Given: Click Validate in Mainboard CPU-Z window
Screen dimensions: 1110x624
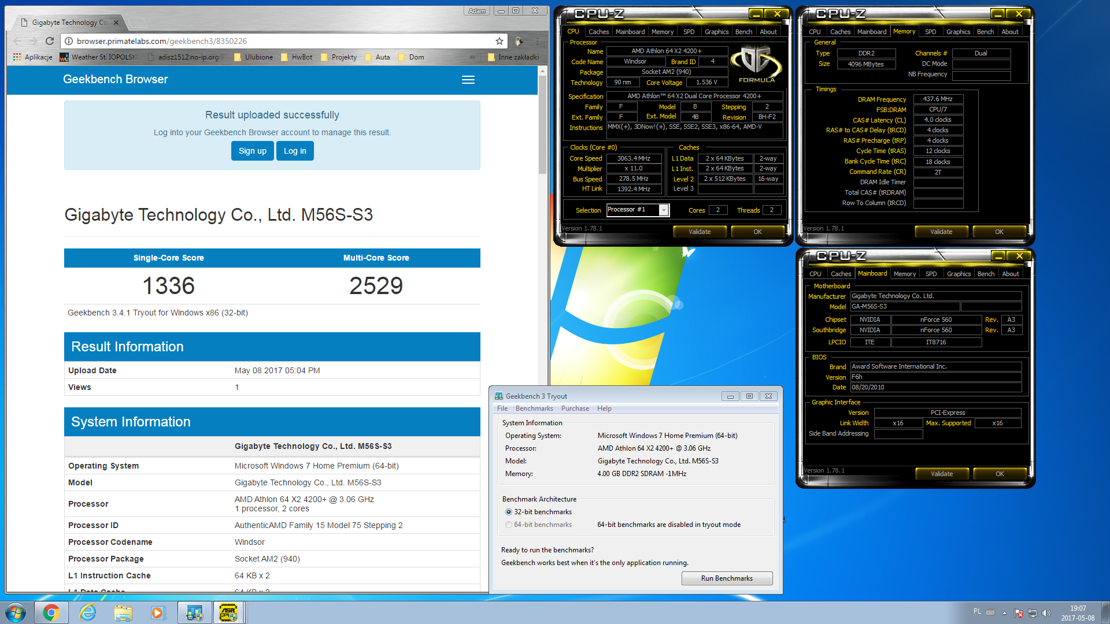Looking at the screenshot, I should [x=942, y=474].
